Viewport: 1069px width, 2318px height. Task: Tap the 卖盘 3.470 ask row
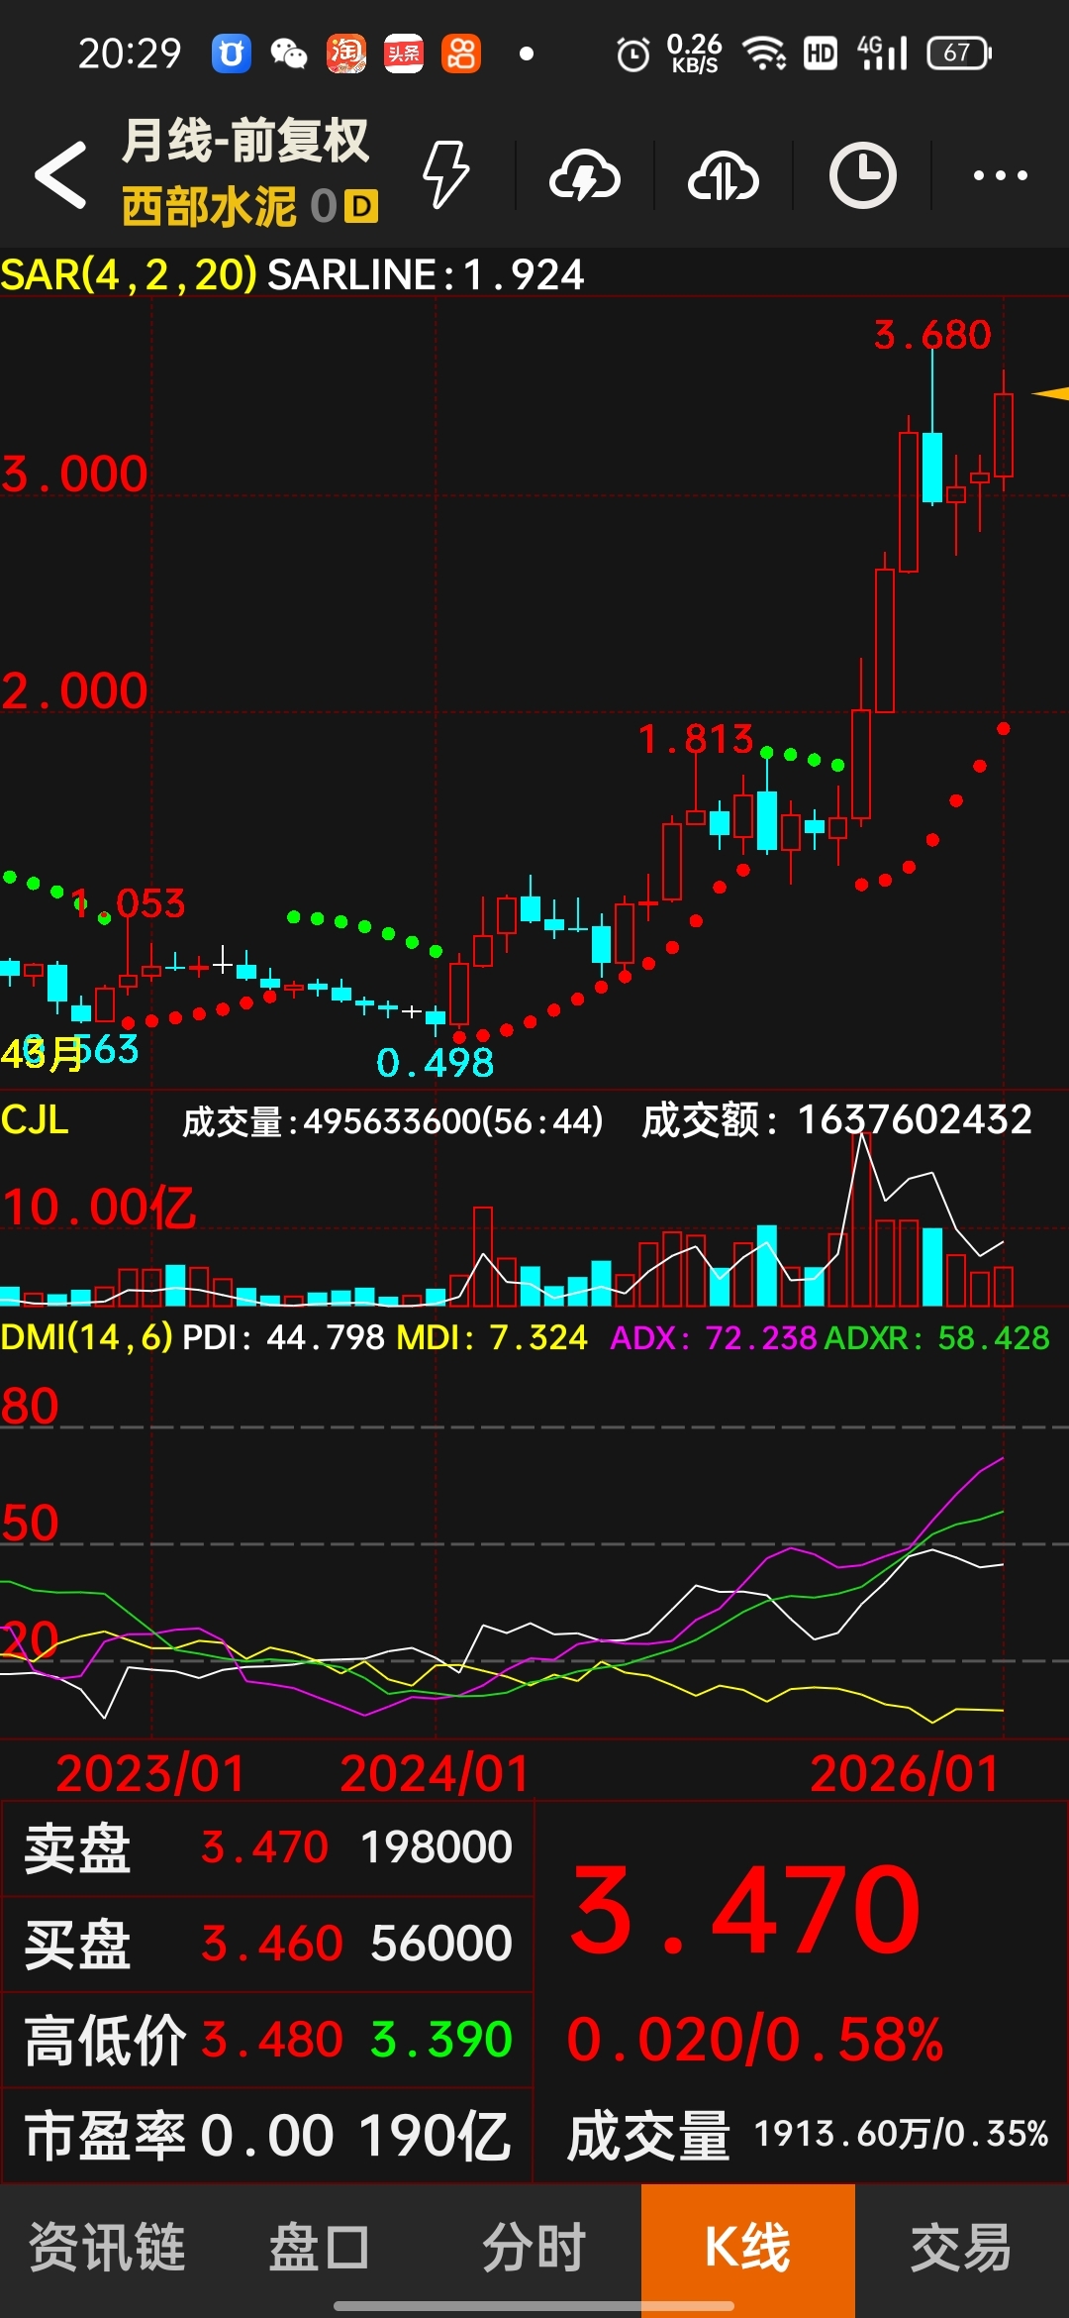point(268,1847)
